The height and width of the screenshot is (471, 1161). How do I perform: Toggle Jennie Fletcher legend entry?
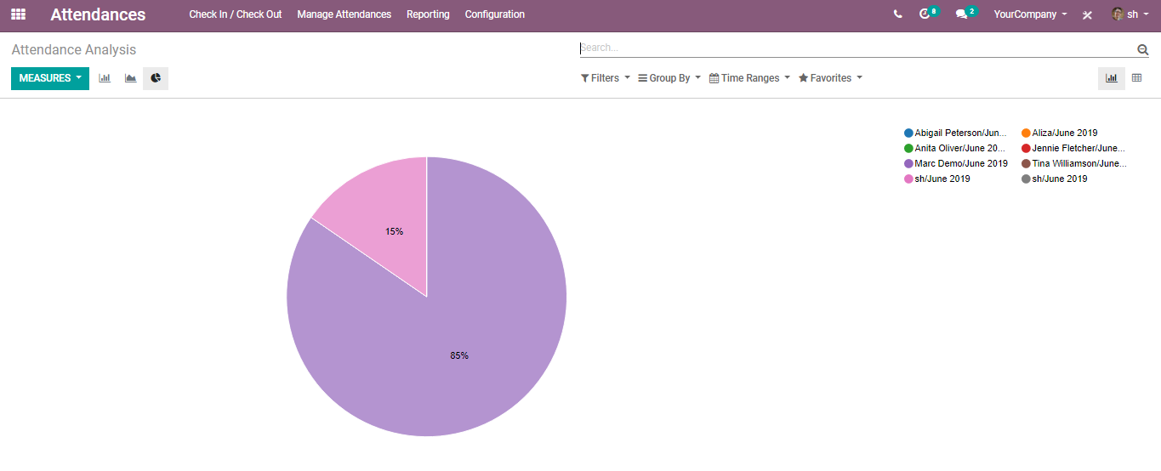click(1073, 148)
